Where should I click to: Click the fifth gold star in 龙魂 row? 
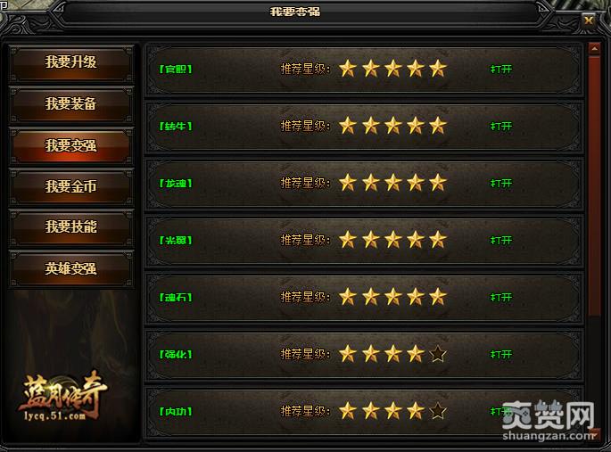pyautogui.click(x=438, y=183)
